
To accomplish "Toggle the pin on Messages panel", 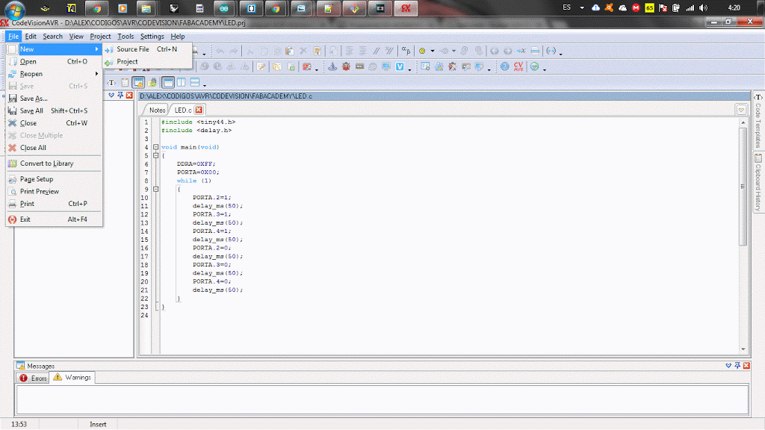I will coord(737,366).
